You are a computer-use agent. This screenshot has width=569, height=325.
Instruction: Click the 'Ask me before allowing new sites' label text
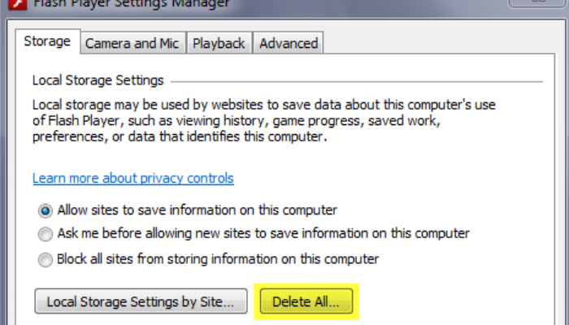[x=263, y=233]
